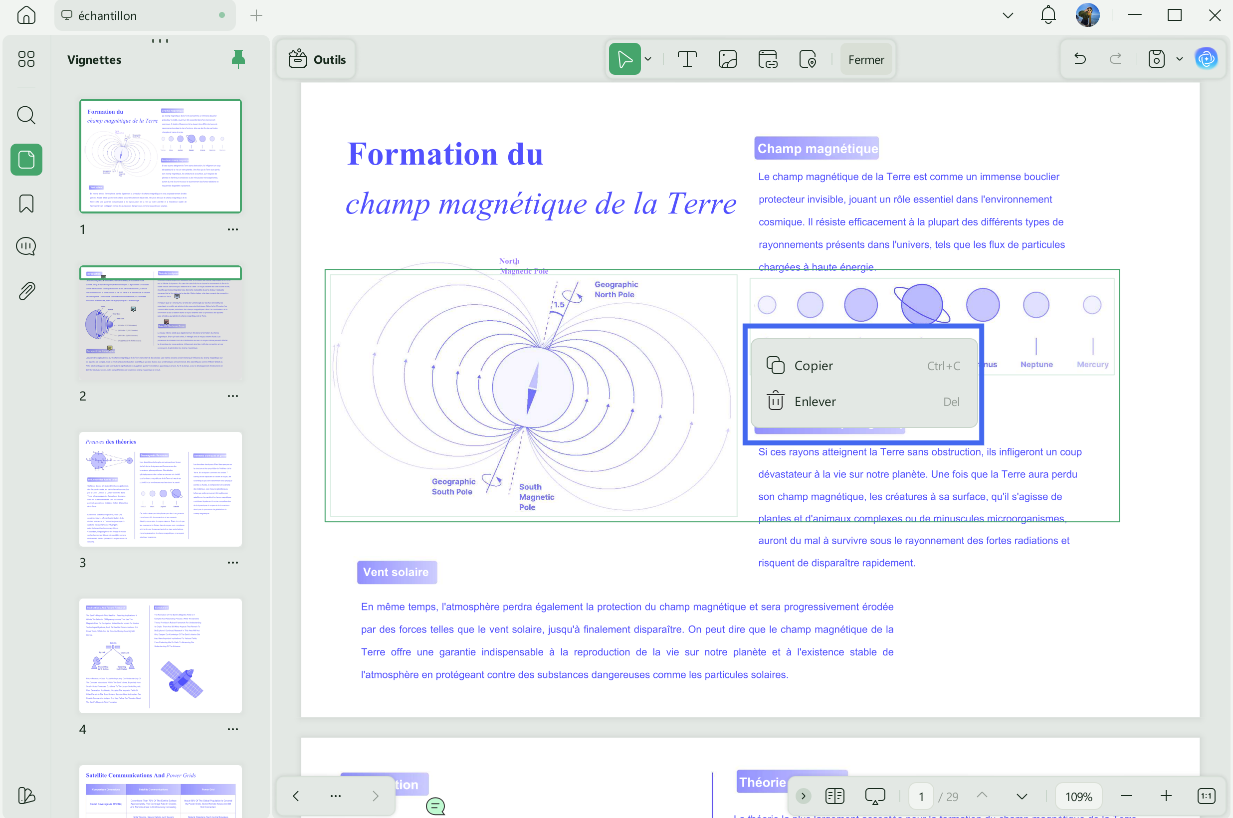Click the Mercury label

[1092, 364]
